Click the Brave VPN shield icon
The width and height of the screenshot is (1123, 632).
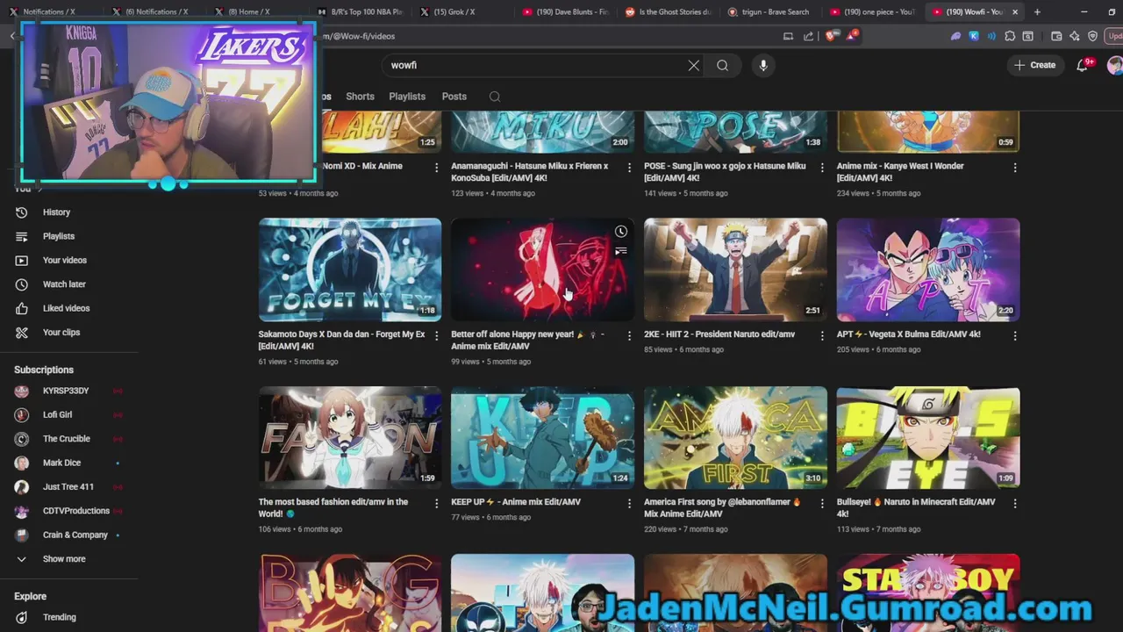[1092, 36]
